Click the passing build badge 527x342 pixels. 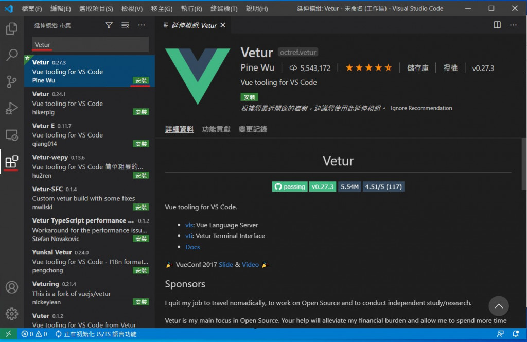(290, 186)
